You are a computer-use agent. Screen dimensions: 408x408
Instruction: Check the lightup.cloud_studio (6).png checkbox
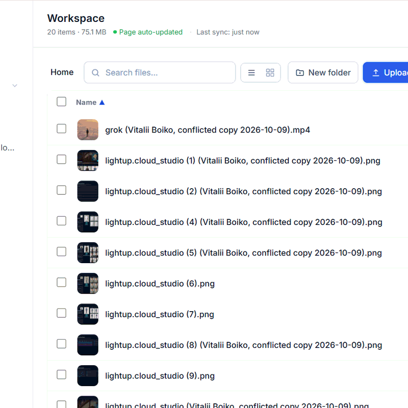pyautogui.click(x=61, y=282)
